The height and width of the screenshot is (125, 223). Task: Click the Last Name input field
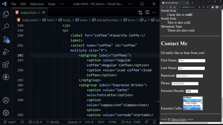(x=191, y=68)
